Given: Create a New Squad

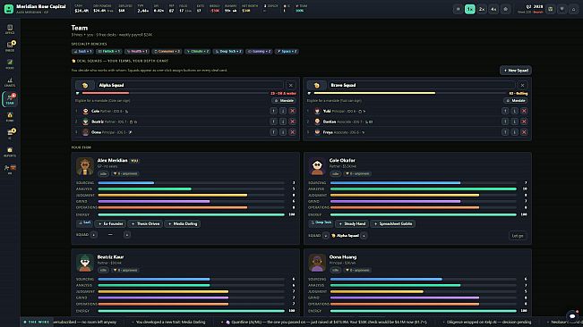Looking at the screenshot, I should point(516,71).
